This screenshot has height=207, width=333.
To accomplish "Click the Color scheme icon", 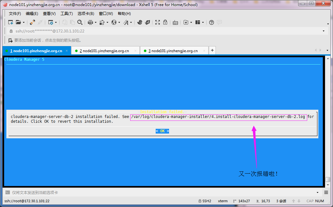I will (103, 22).
